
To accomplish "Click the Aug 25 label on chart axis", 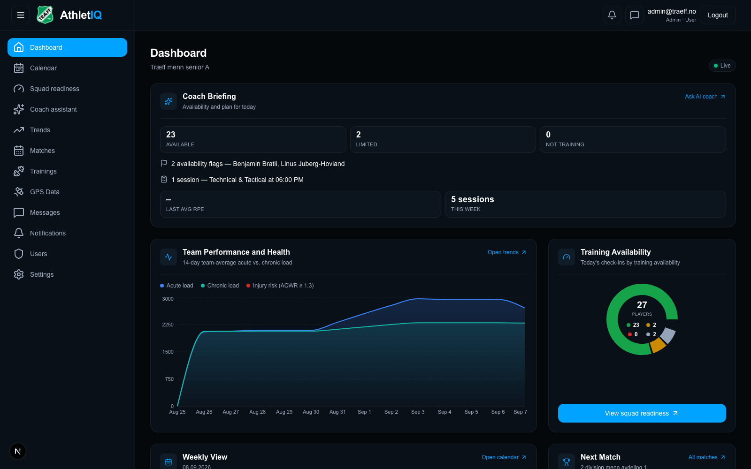I will tap(177, 412).
